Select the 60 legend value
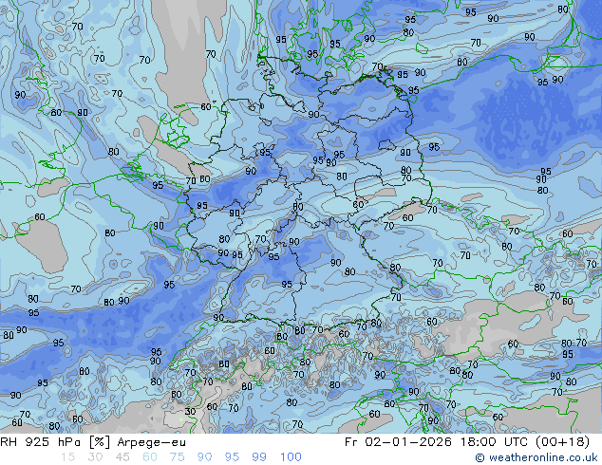The height and width of the screenshot is (465, 602). pos(150,457)
